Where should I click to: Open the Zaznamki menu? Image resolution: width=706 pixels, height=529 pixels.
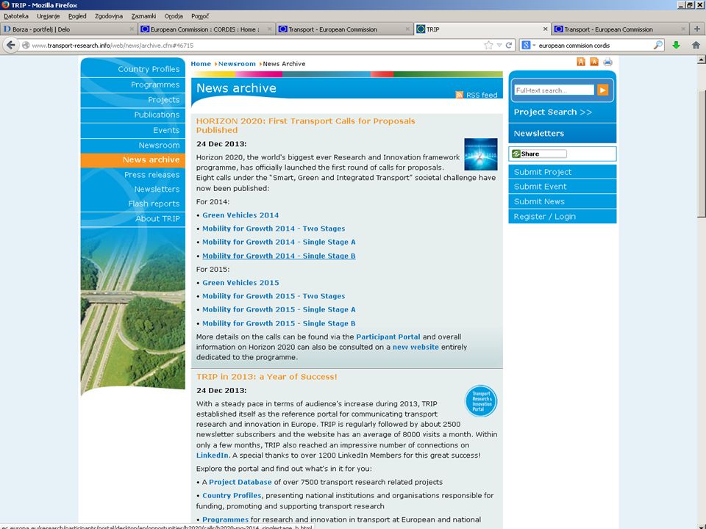click(143, 16)
